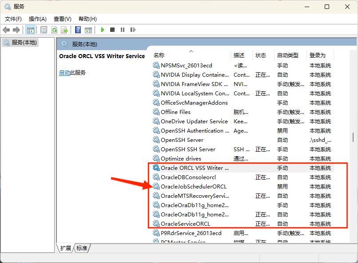Click the 服务(本地) panel header icon
This screenshot has height=263, width=358.
tap(64, 44)
